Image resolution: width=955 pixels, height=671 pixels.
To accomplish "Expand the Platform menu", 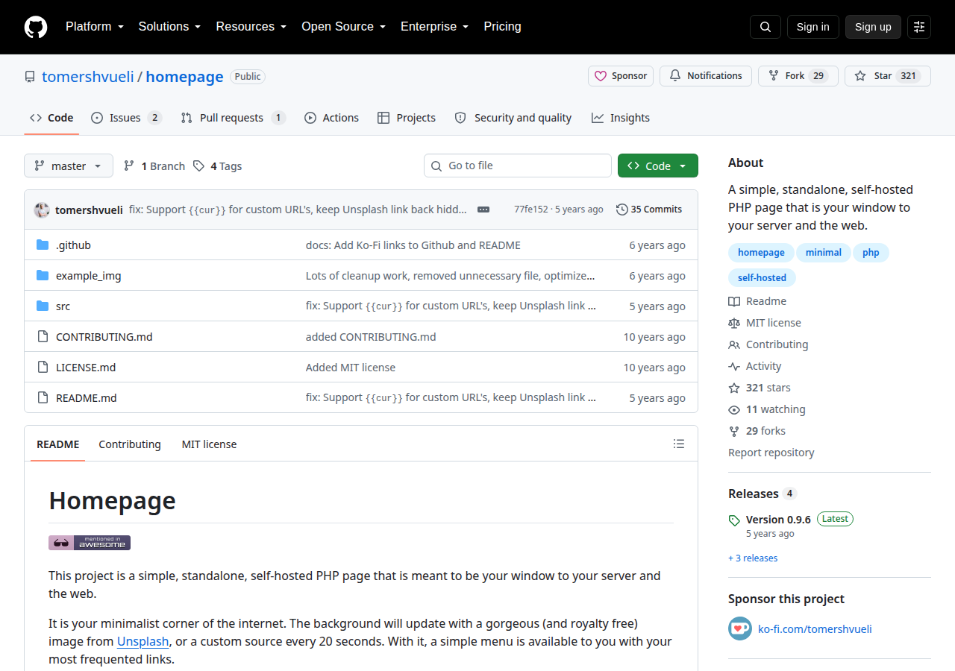I will coord(94,27).
